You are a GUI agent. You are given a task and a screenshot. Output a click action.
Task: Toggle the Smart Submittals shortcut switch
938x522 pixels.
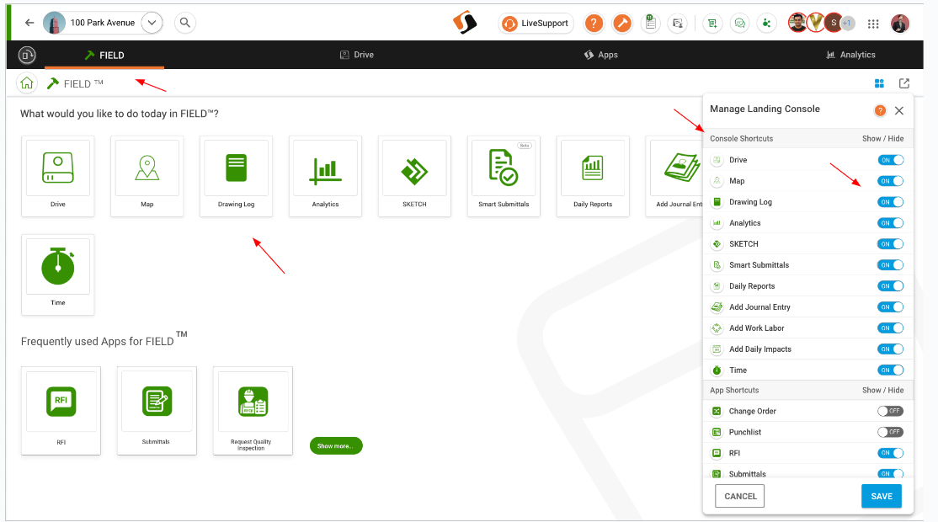890,265
